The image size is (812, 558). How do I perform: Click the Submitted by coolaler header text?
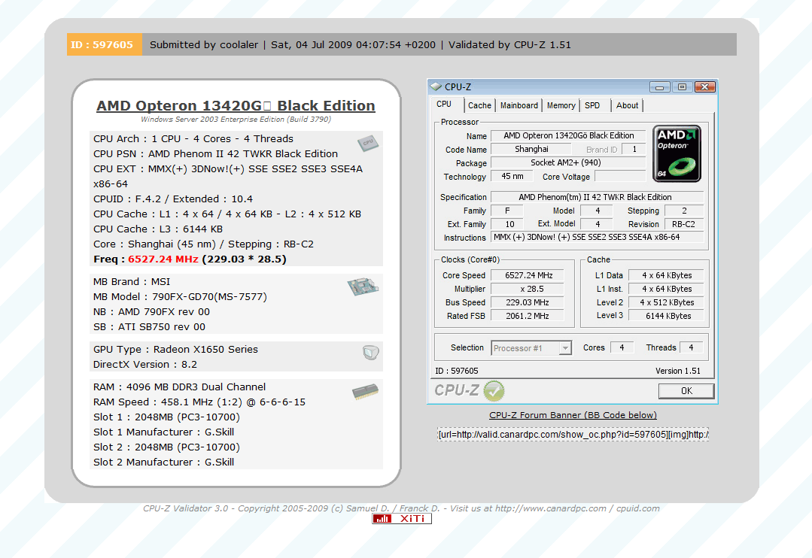coord(204,44)
